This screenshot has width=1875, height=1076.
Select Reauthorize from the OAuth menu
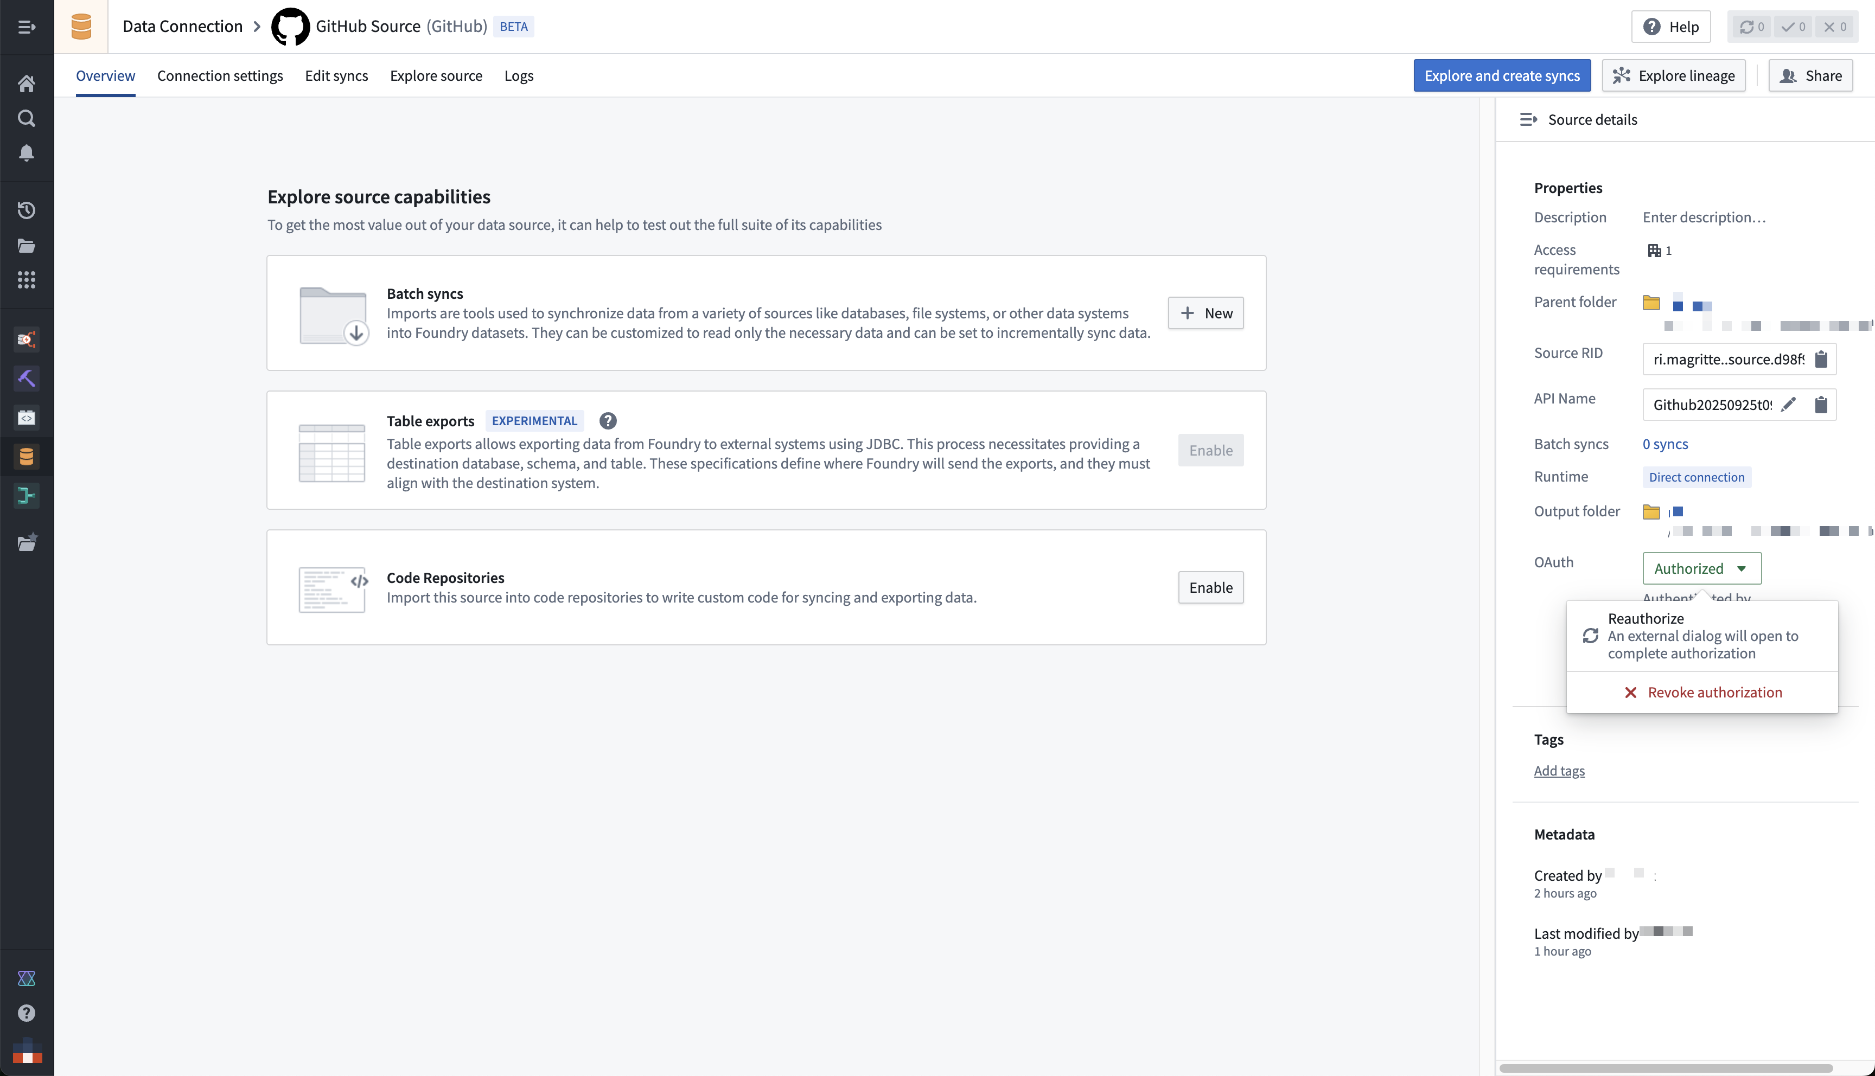(x=1701, y=636)
